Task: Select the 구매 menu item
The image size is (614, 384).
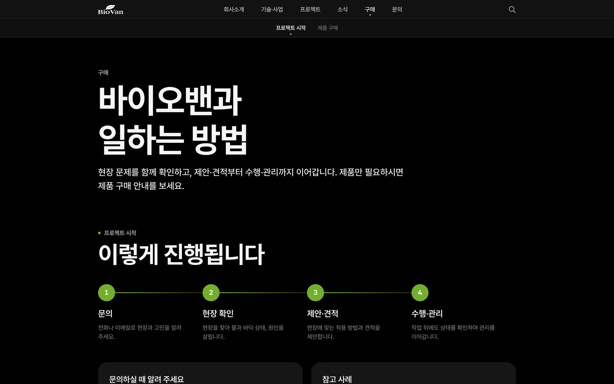Action: [370, 10]
